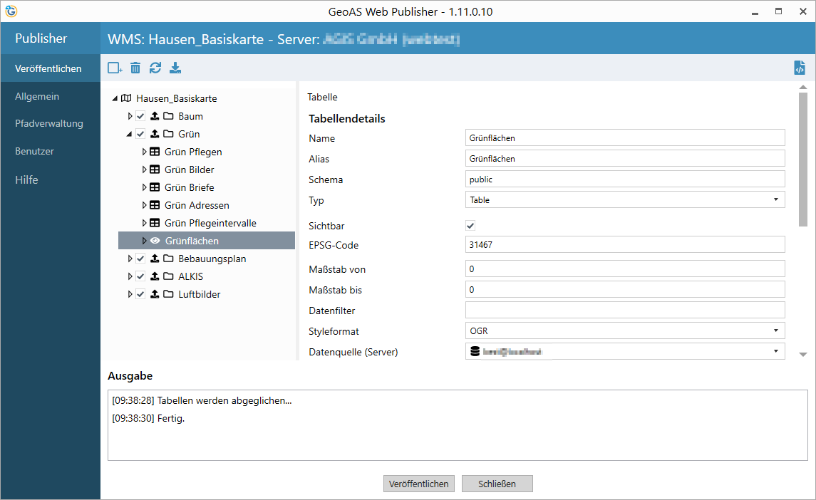The image size is (816, 500).
Task: Click the table icon of Grün Pflegen
Action: [x=155, y=152]
